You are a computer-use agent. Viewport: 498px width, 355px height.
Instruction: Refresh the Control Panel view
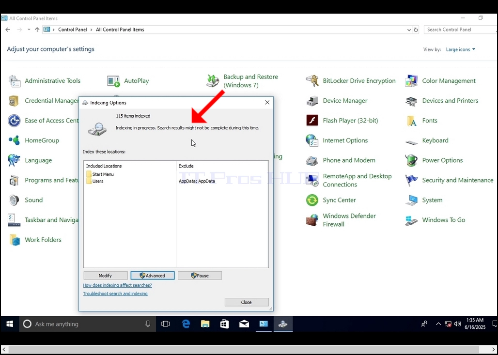[x=416, y=30]
